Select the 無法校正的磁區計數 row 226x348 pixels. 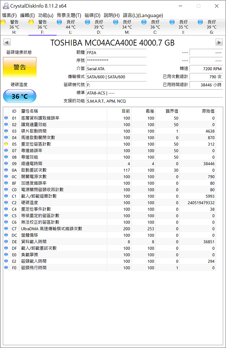110,222
